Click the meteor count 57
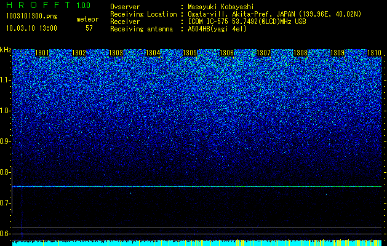 tap(89, 28)
